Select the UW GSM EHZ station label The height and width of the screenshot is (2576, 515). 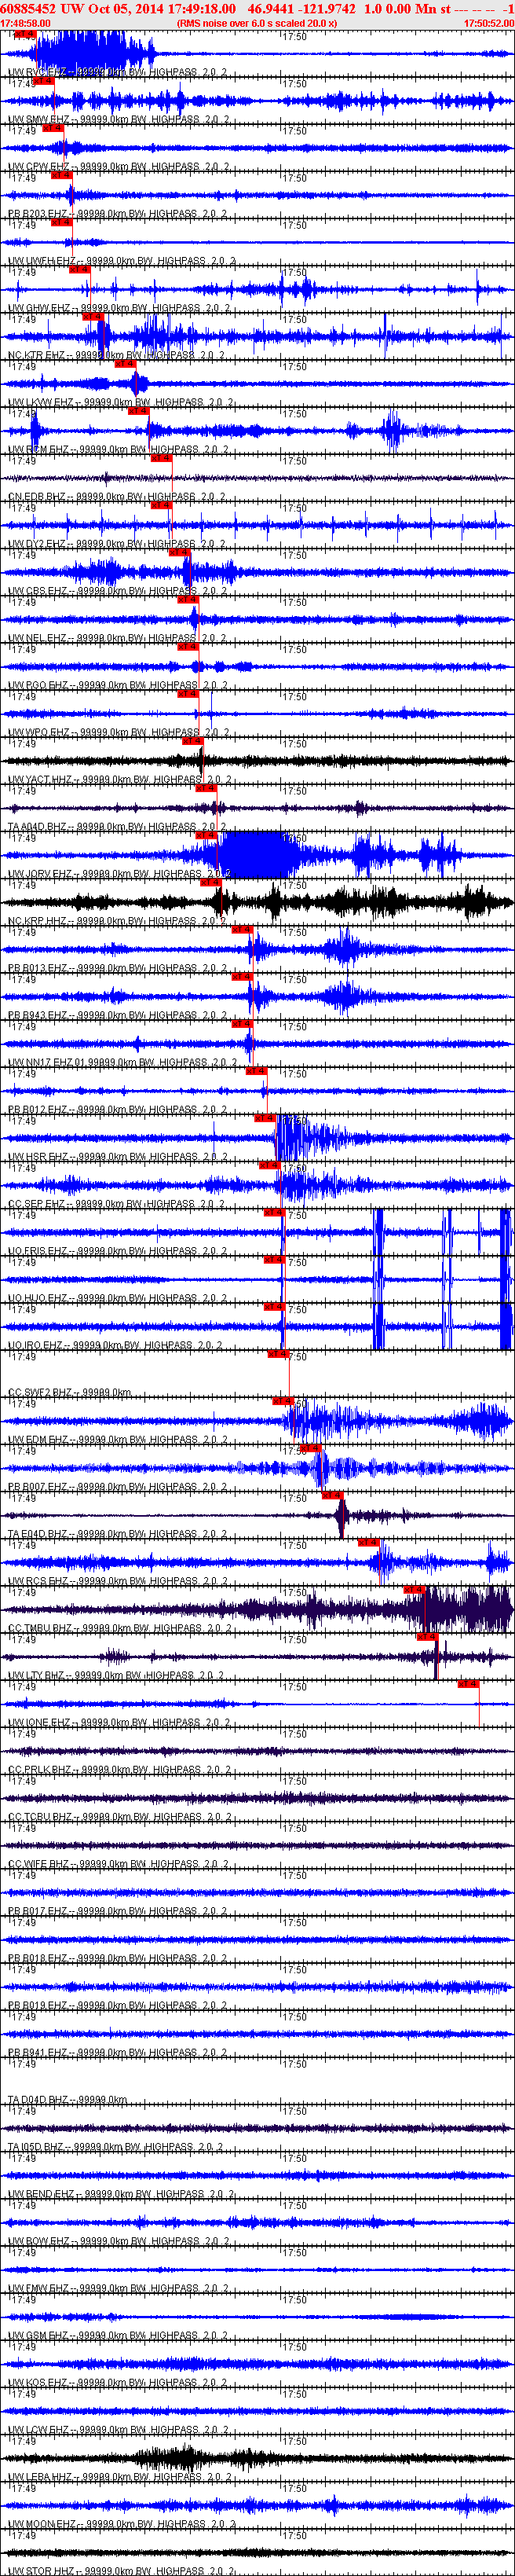119,2335
